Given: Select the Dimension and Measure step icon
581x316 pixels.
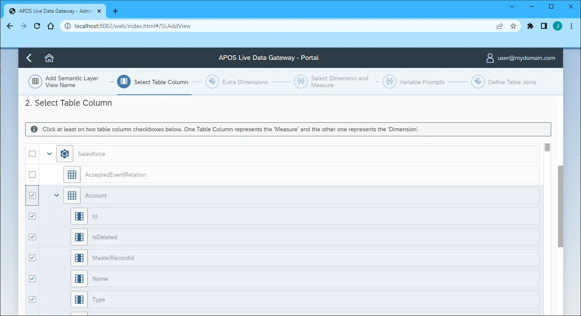Looking at the screenshot, I should pyautogui.click(x=301, y=82).
